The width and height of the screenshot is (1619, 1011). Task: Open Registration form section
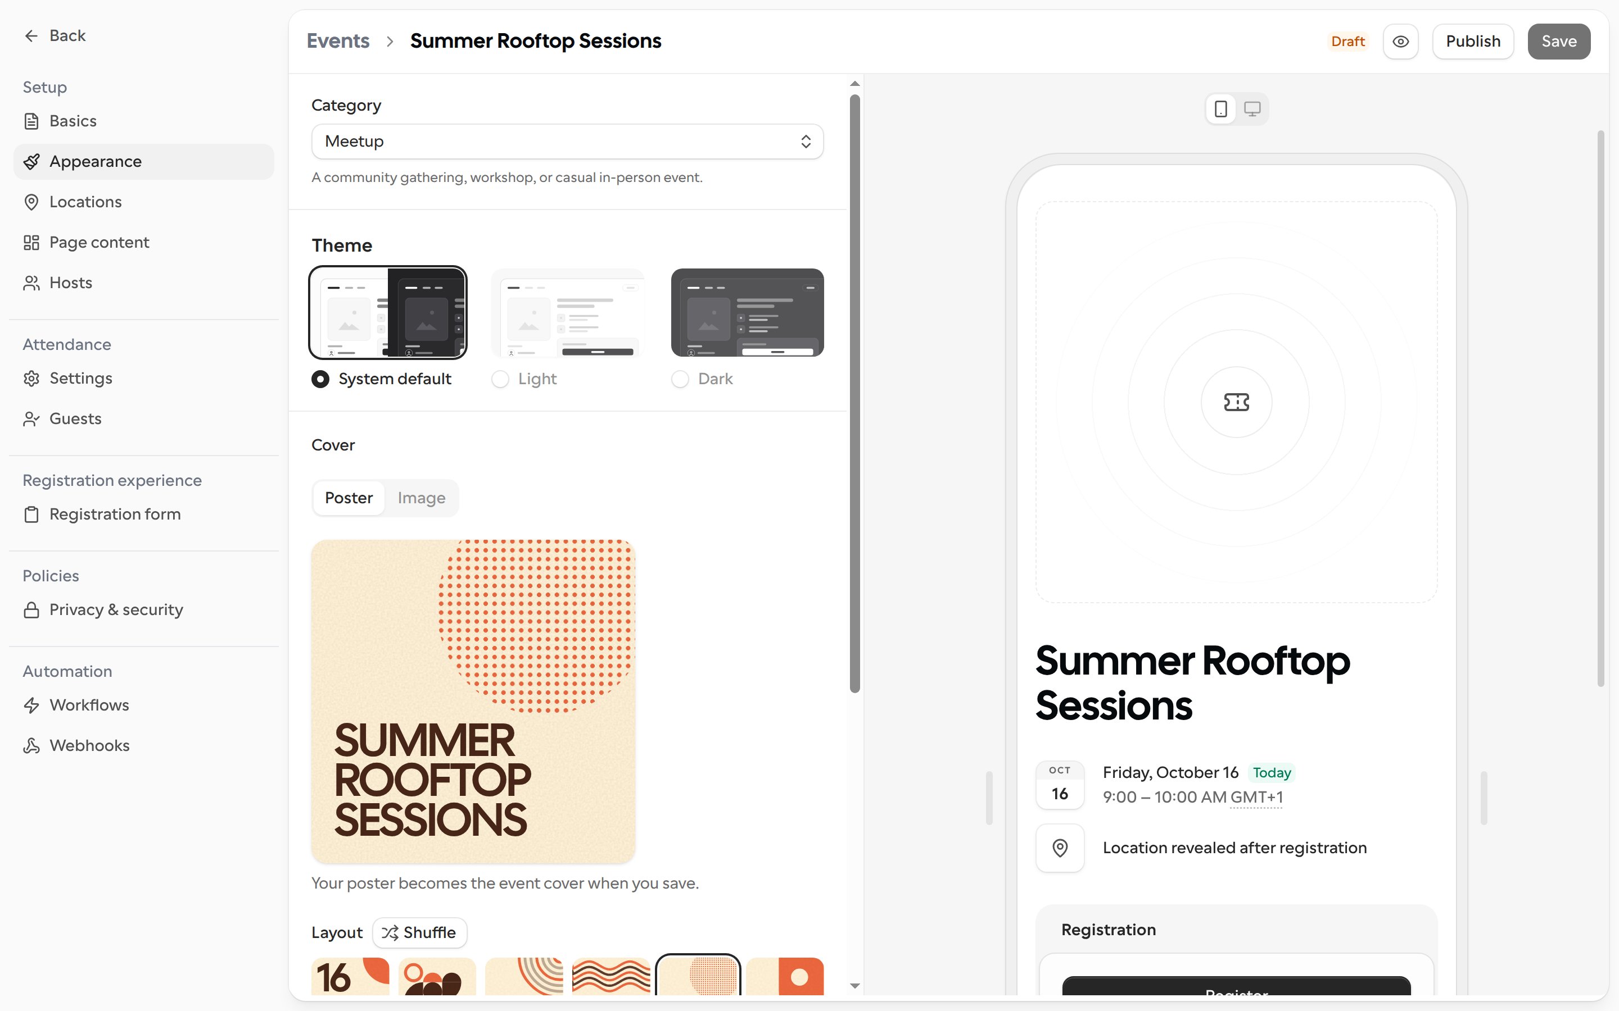(144, 514)
